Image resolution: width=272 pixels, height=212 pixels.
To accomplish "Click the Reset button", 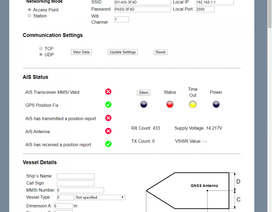I will [x=161, y=52].
